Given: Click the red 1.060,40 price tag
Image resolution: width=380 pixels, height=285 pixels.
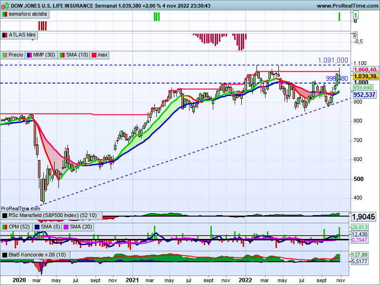Looking at the screenshot, I should tap(365, 70).
